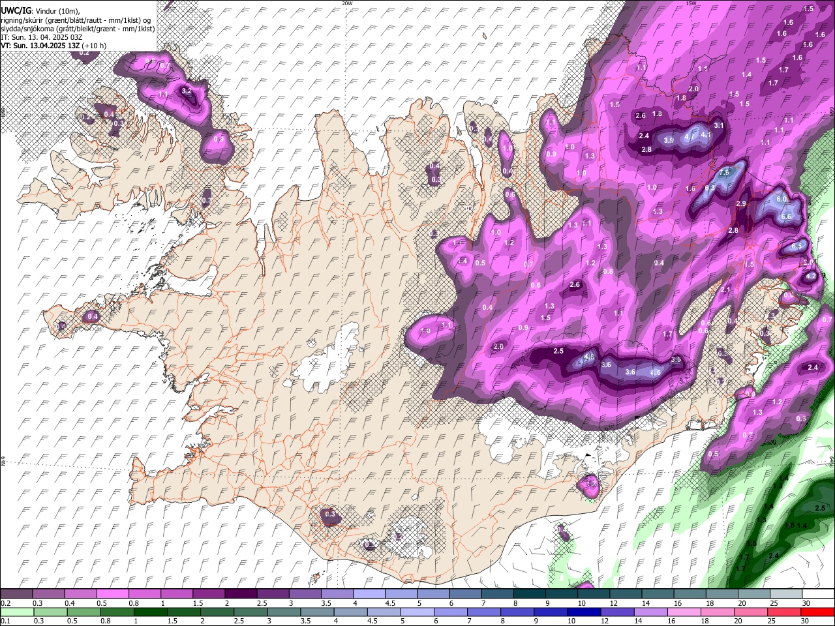
Task: Select the green-scale swatch between 0.1 and 0.3
Action: click(x=16, y=612)
